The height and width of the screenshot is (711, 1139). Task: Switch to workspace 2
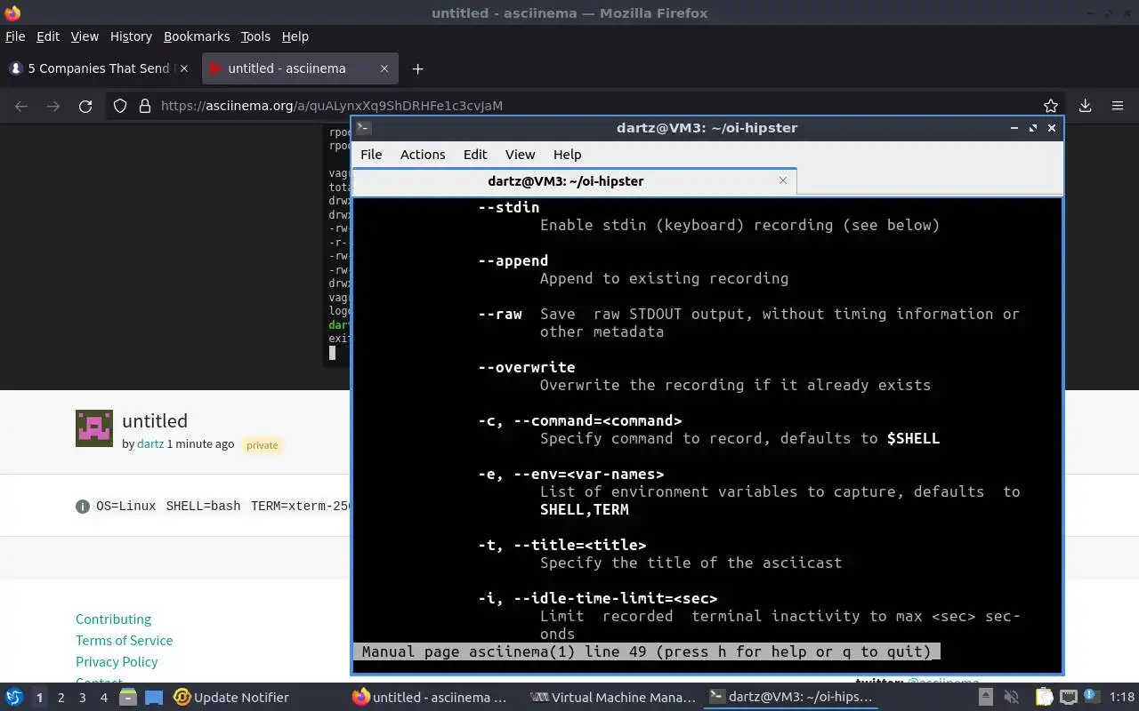(x=61, y=698)
